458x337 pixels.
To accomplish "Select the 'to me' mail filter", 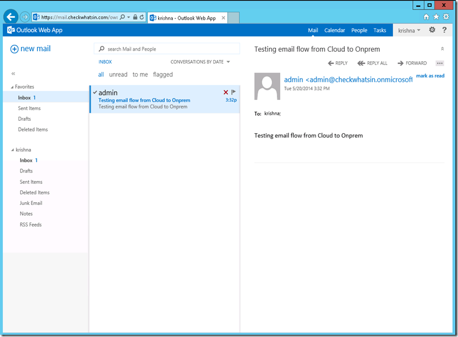I will 140,75.
